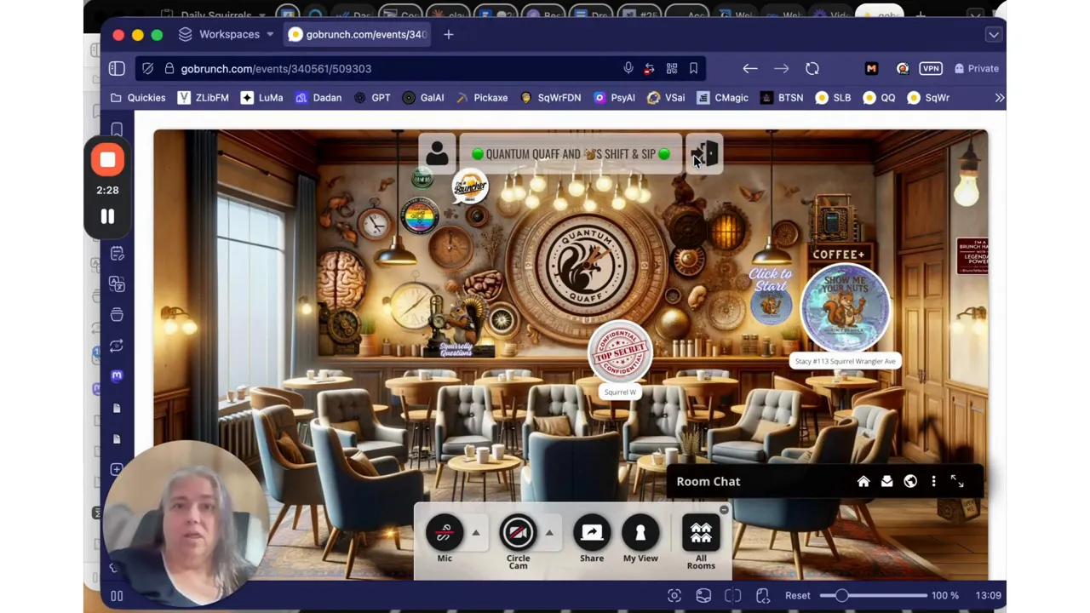Click the address bar URL field
The image size is (1090, 613).
[383, 68]
